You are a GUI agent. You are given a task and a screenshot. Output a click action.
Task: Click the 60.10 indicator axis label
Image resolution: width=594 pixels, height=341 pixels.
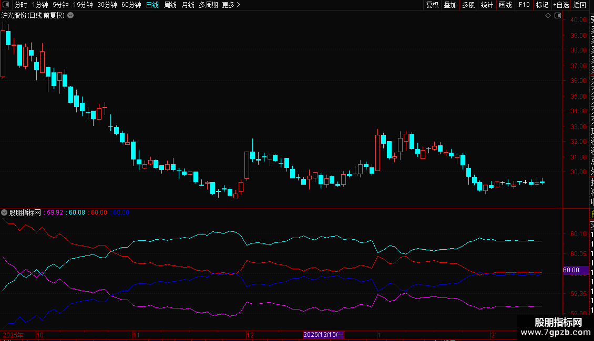coord(578,234)
